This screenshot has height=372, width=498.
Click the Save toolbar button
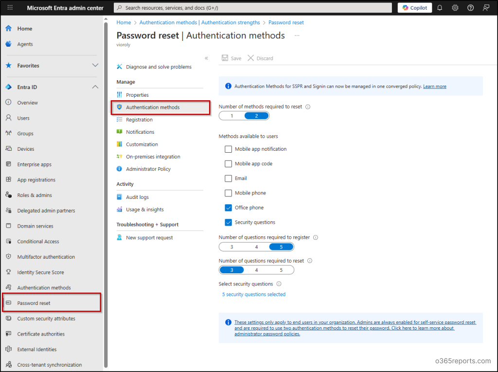[231, 58]
